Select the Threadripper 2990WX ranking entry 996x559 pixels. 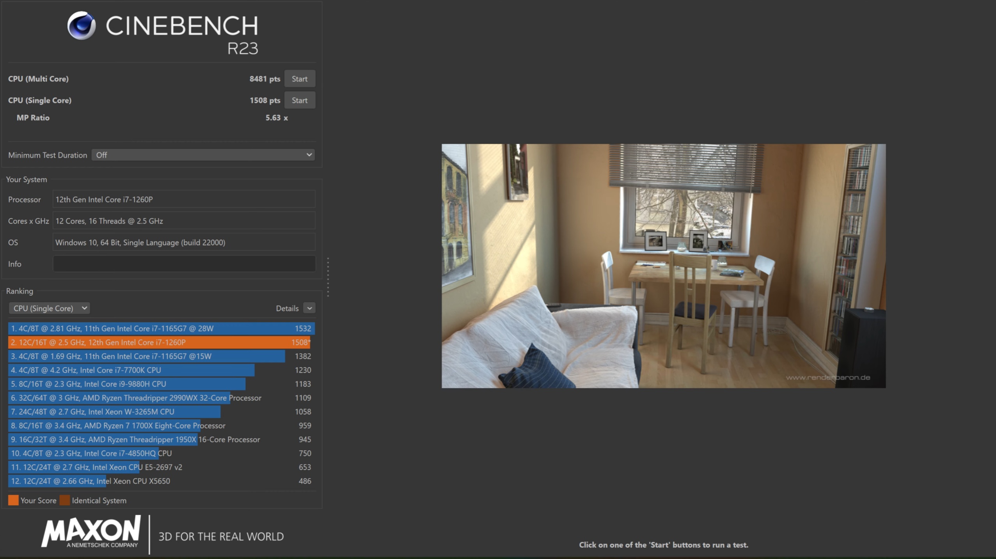tap(161, 398)
